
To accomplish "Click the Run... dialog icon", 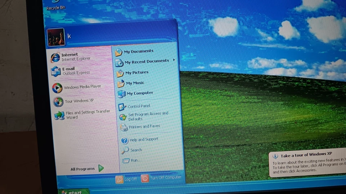I will point(126,161).
